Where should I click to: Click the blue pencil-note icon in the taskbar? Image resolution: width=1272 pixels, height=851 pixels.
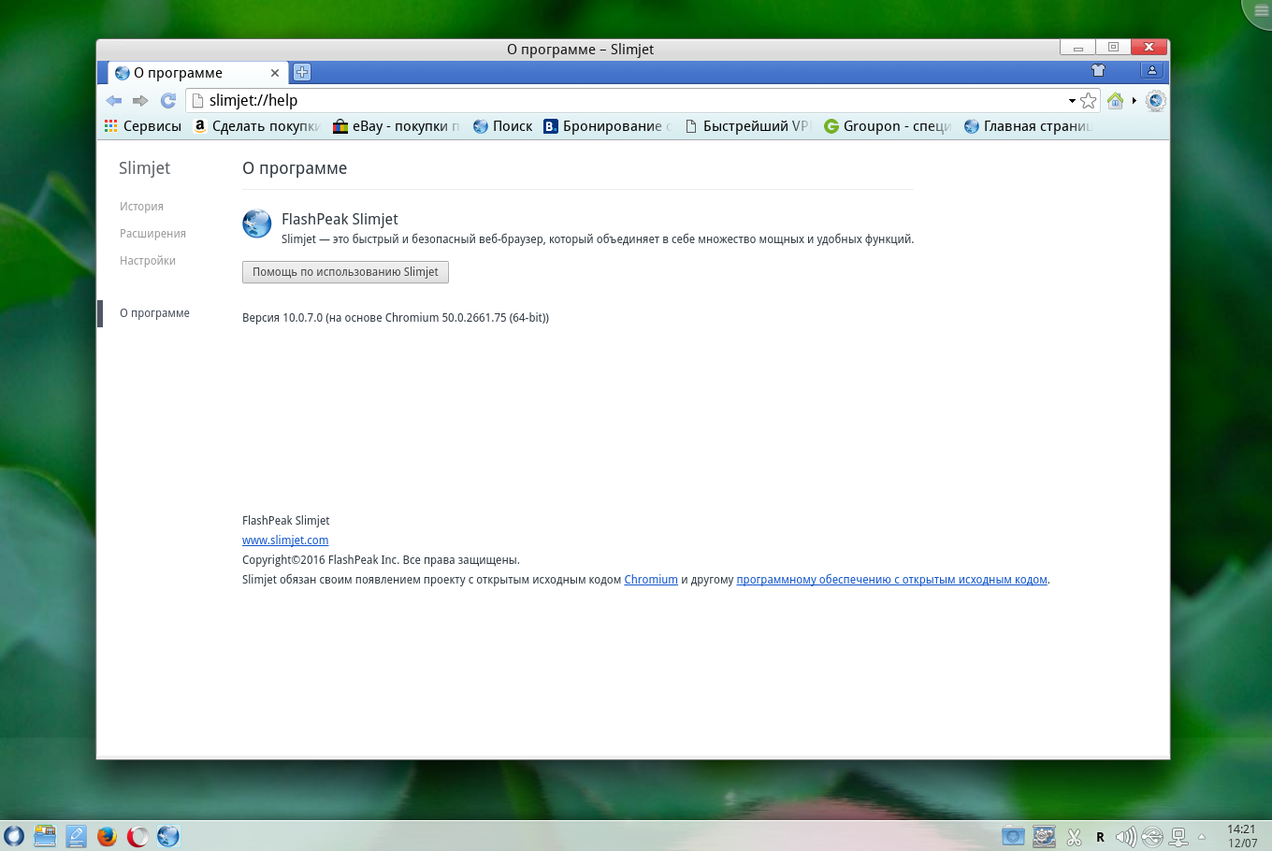[76, 836]
